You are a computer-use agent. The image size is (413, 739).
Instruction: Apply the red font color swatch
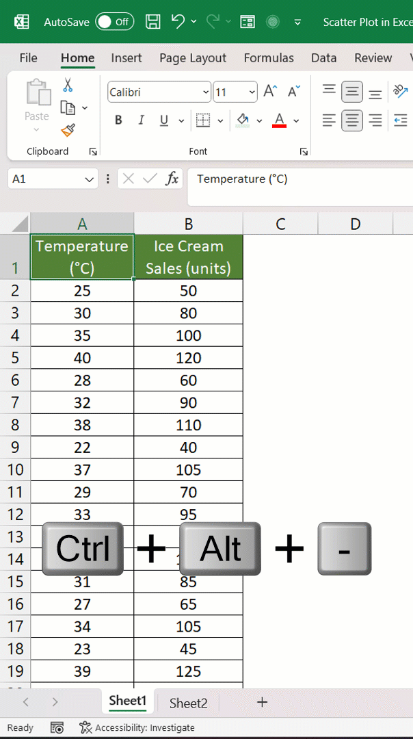coord(279,120)
